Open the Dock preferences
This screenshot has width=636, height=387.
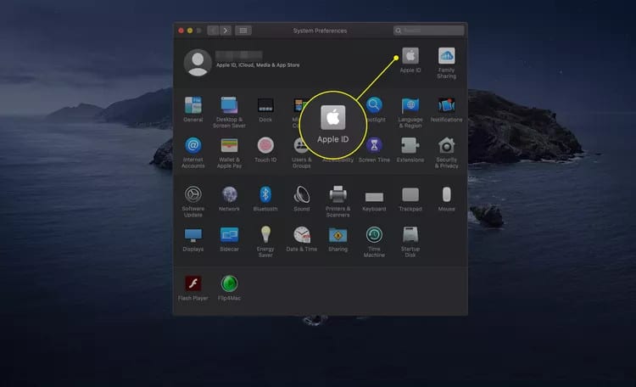(265, 105)
